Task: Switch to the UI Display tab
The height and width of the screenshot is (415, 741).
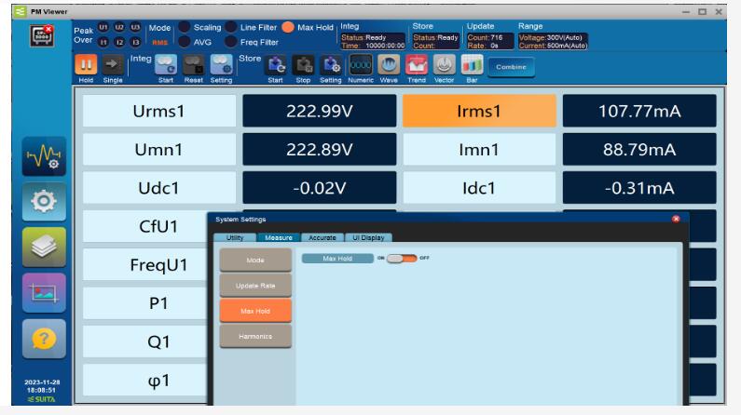Action: [x=368, y=237]
